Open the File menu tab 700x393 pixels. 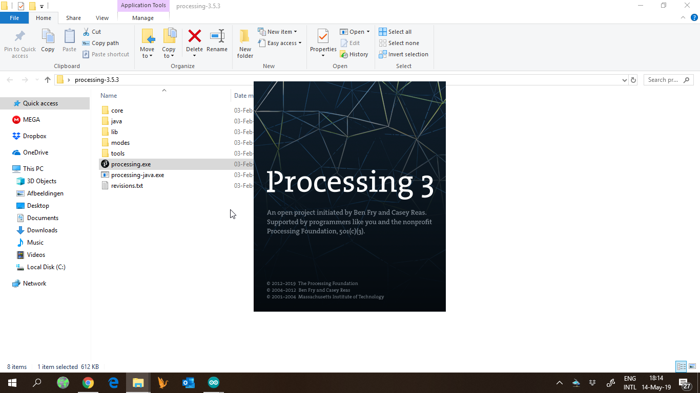point(14,18)
